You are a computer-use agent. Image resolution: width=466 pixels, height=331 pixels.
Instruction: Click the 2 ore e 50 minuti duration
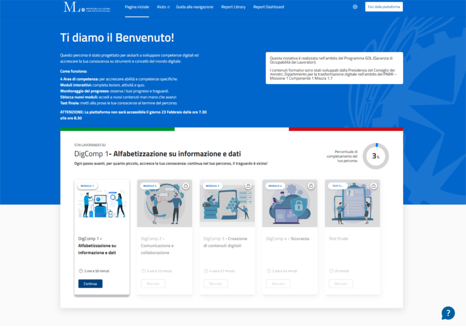pos(97,271)
